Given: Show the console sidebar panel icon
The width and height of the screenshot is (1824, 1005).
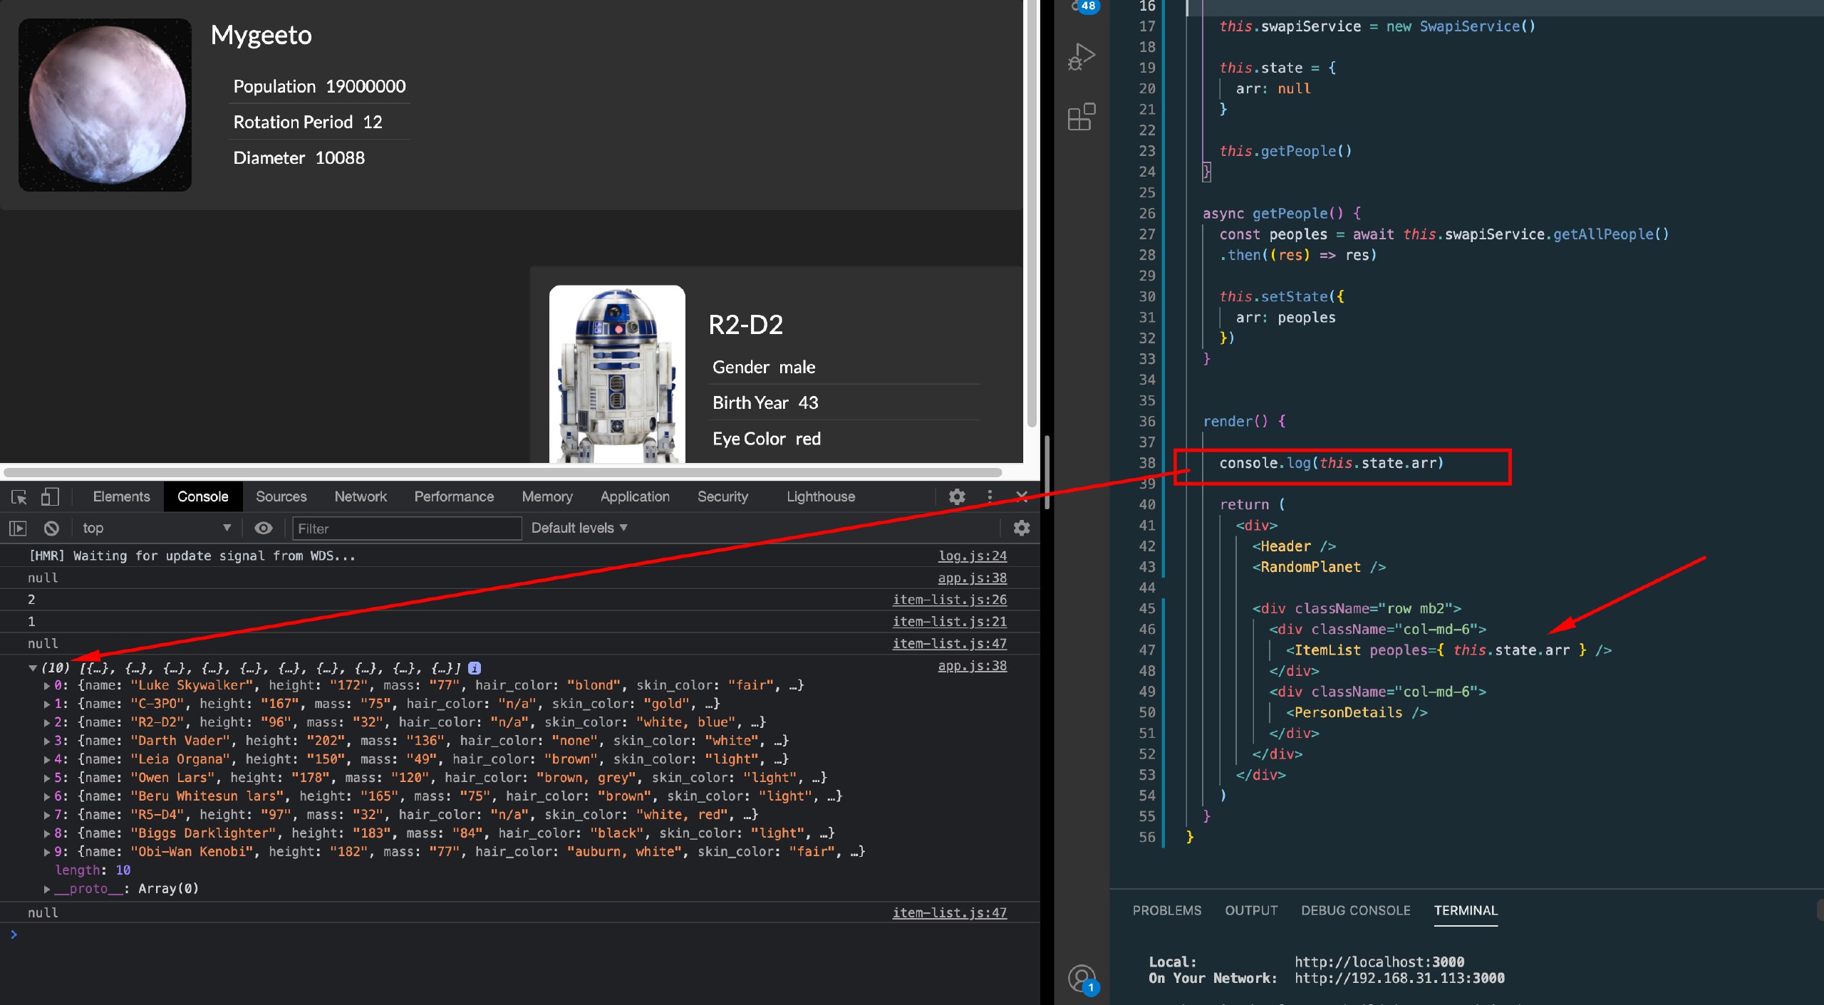Looking at the screenshot, I should [18, 528].
